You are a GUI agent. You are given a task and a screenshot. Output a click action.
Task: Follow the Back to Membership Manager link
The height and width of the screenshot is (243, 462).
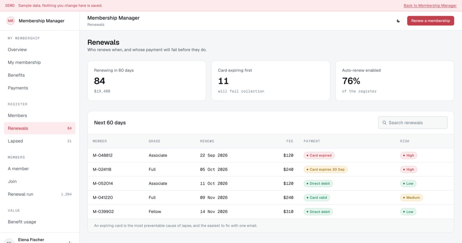430,6
